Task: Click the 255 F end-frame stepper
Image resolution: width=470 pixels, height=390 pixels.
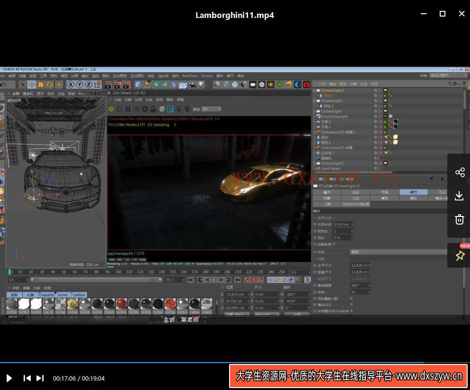Action: 183,280
